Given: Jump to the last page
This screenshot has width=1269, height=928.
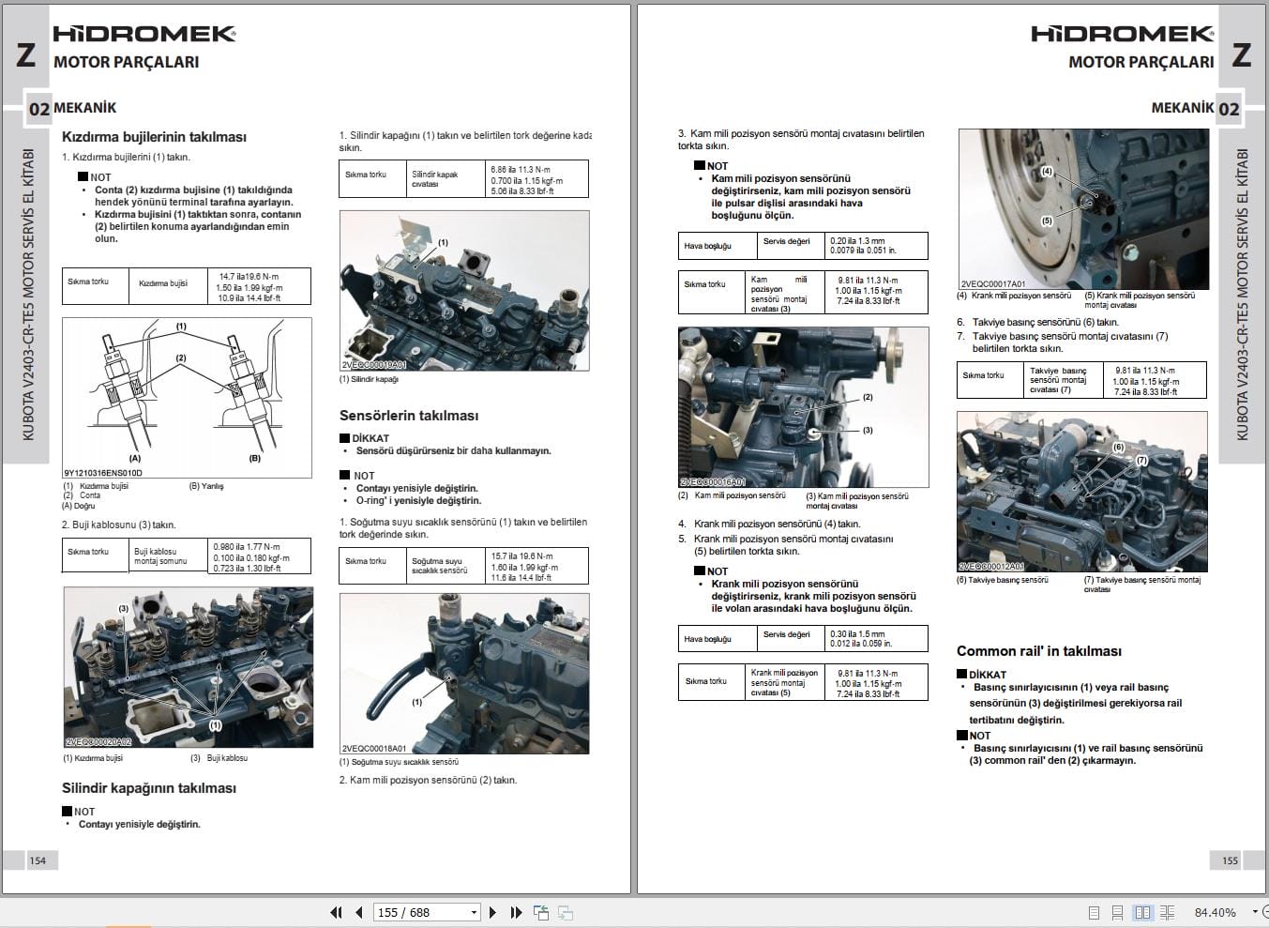Looking at the screenshot, I should pyautogui.click(x=516, y=912).
